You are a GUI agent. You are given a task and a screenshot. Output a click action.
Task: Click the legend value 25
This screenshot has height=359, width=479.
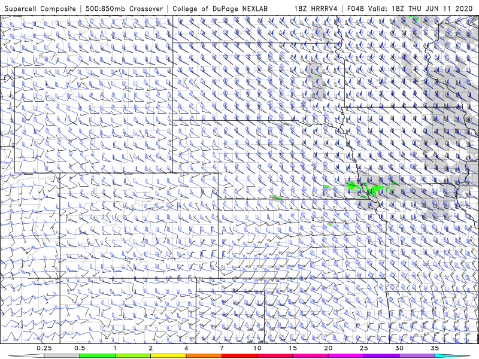[363, 348]
